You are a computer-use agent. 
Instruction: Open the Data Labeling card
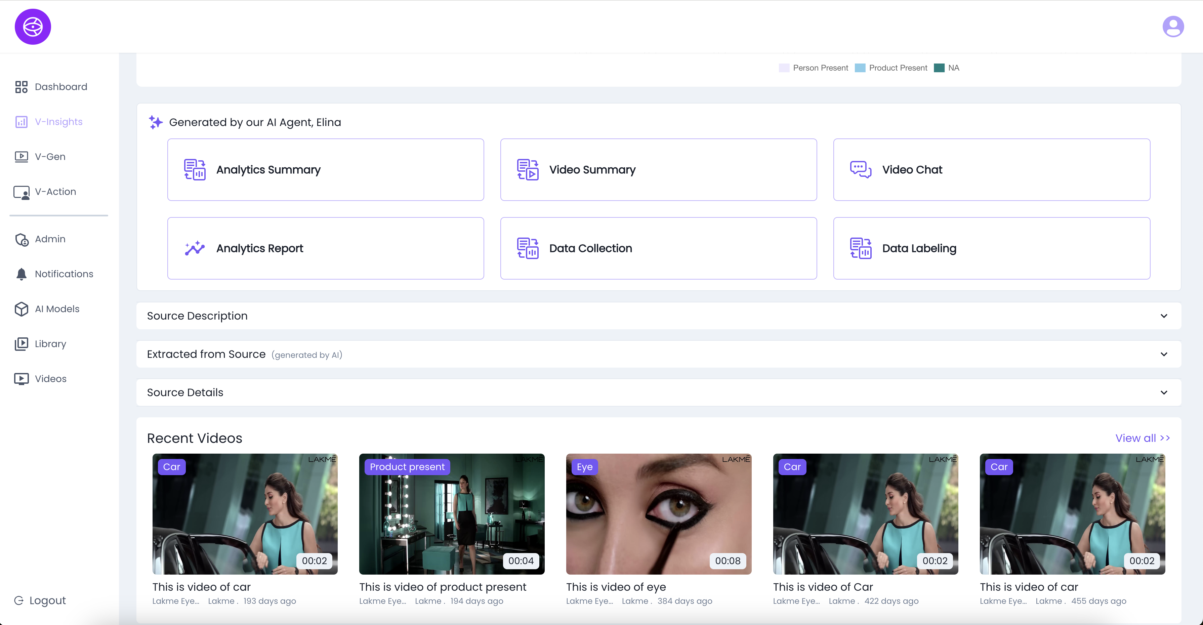pos(991,248)
